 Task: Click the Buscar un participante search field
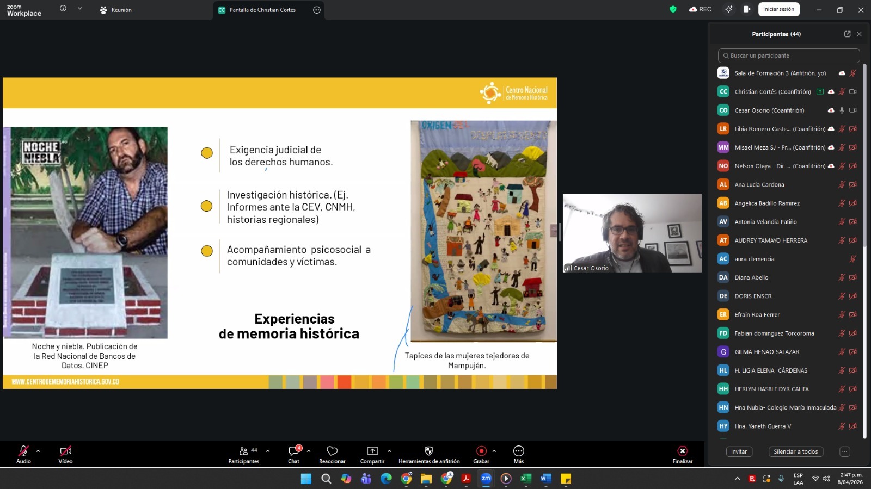(x=789, y=55)
